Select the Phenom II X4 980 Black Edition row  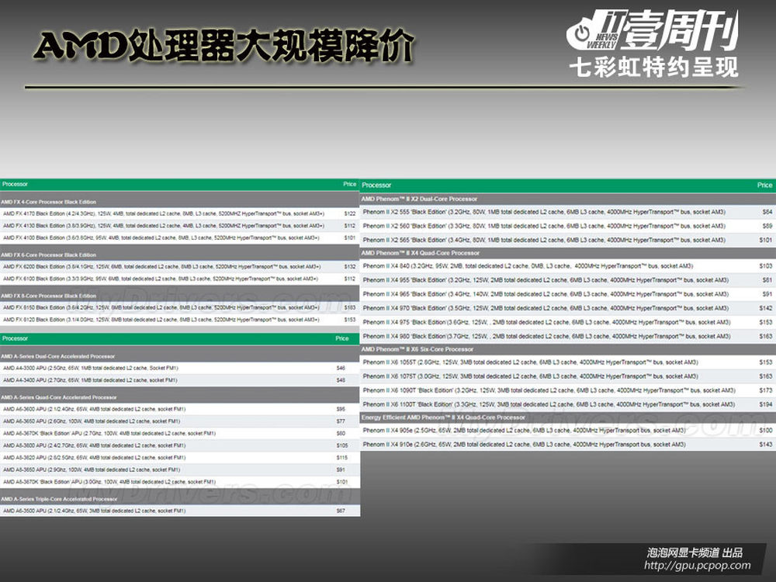coord(568,337)
